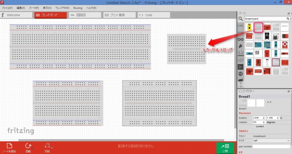This screenshot has height=154, width=292.
Task: Click the highlighted breadboard part in parts bin
Action: pos(259,27)
